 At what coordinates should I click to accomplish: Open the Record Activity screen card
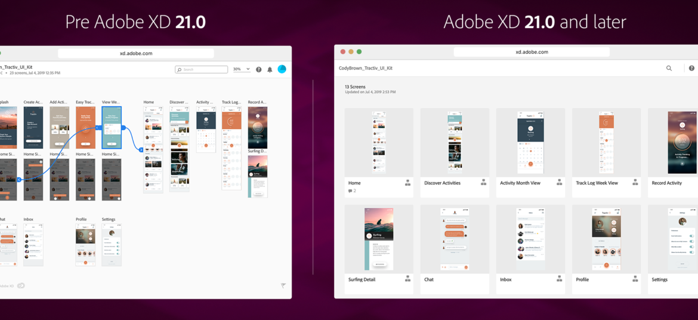click(673, 153)
